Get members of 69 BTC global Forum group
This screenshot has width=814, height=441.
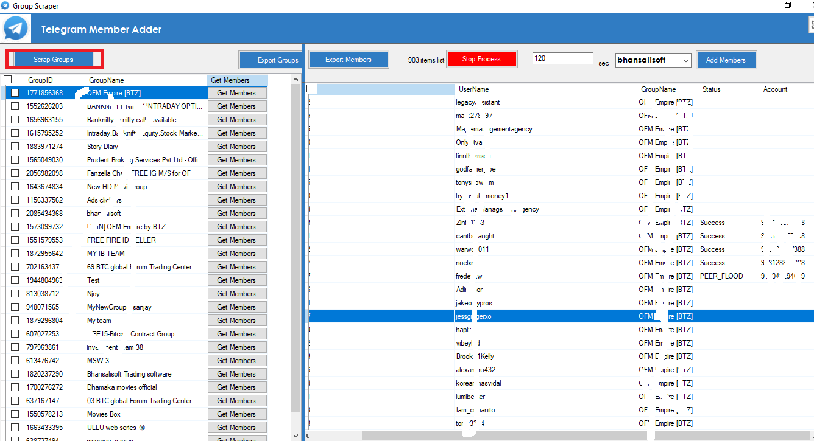point(237,267)
